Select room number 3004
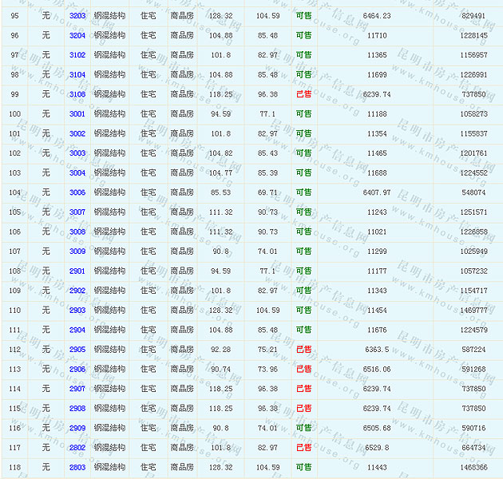Viewport: 503px width, 479px height. pos(77,173)
